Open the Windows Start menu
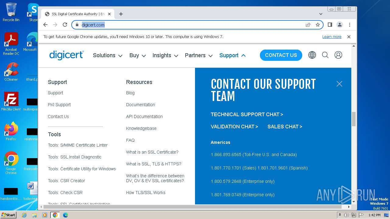Image resolution: width=390 pixels, height=219 pixels. tap(9, 215)
